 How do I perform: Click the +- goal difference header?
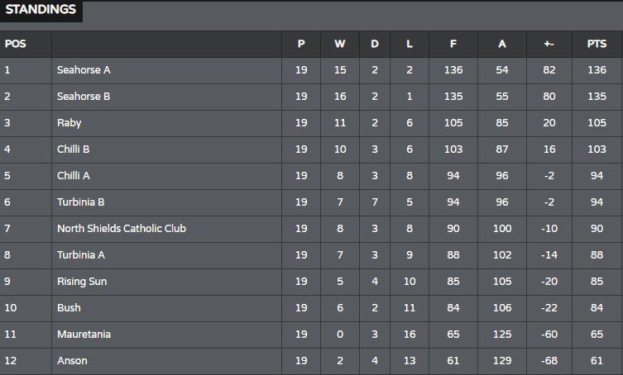(x=549, y=44)
